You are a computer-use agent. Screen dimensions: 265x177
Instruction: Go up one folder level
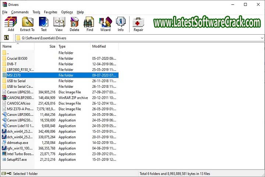point(6,38)
